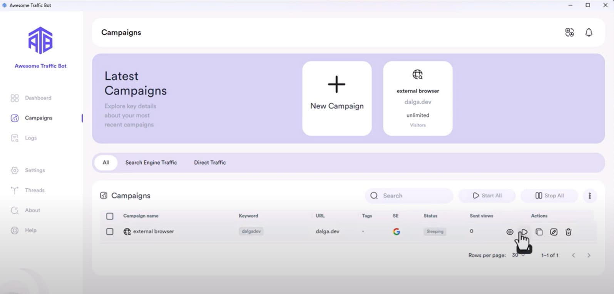614x294 pixels.
Task: Click the Start All button
Action: [487, 196]
